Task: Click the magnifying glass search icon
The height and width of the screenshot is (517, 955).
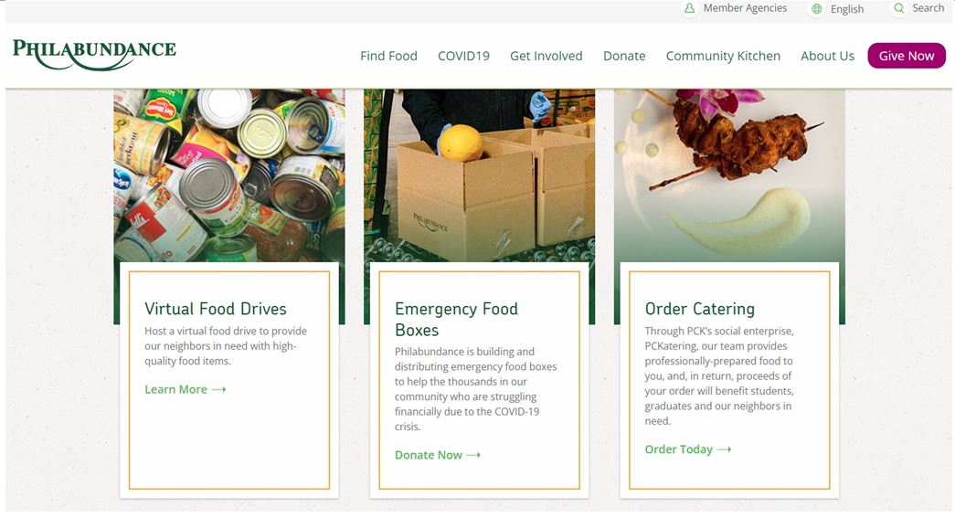Action: click(x=898, y=8)
